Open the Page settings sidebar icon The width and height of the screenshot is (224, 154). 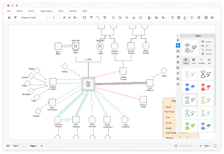tap(178, 62)
